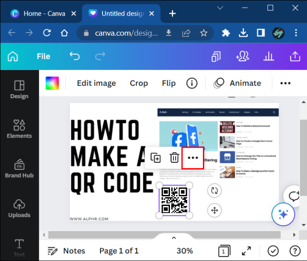Open the Flip option
This screenshot has height=261, width=307.
[x=169, y=83]
